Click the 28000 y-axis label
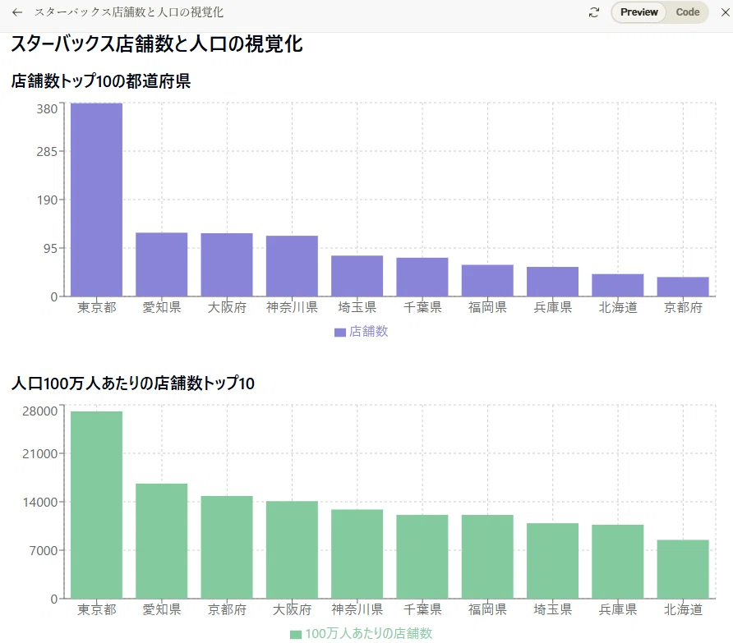The width and height of the screenshot is (733, 643). tap(39, 411)
